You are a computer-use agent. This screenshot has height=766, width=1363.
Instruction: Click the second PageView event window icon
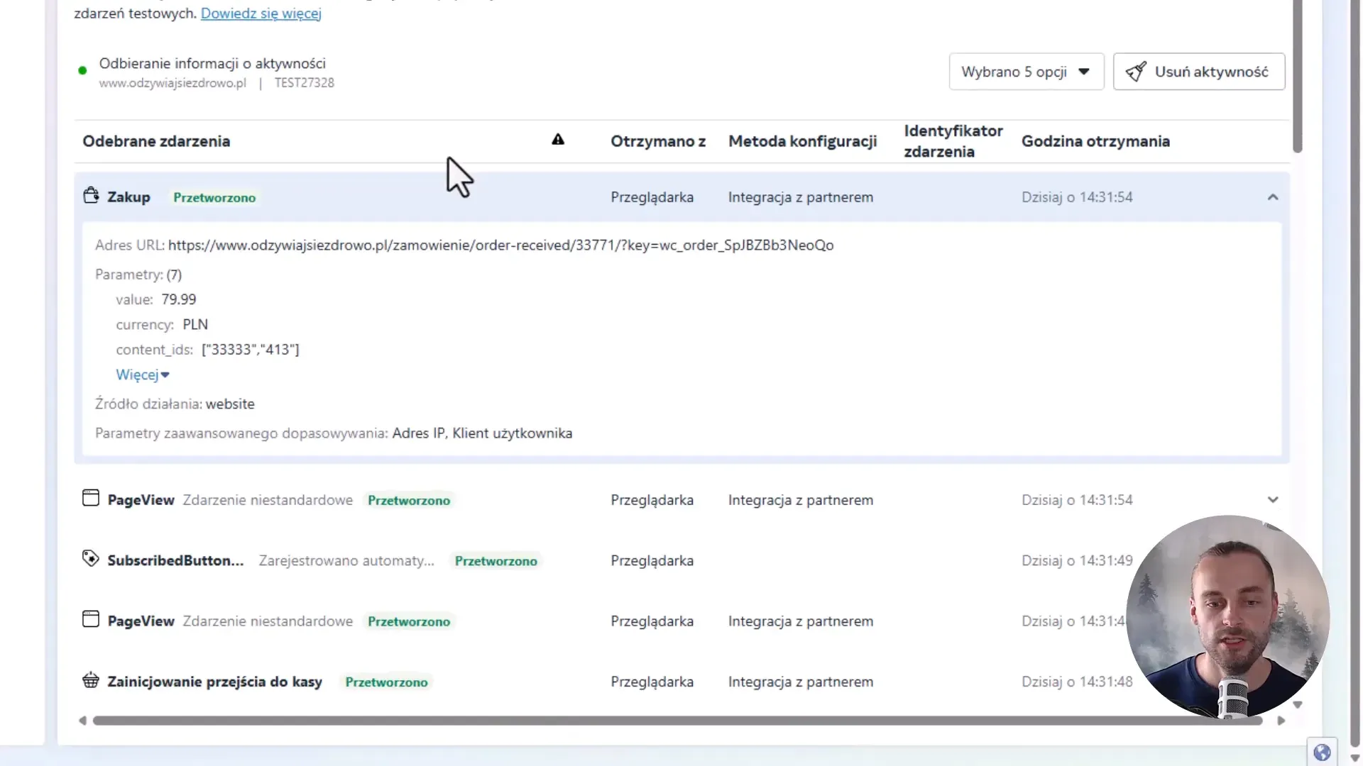(91, 619)
